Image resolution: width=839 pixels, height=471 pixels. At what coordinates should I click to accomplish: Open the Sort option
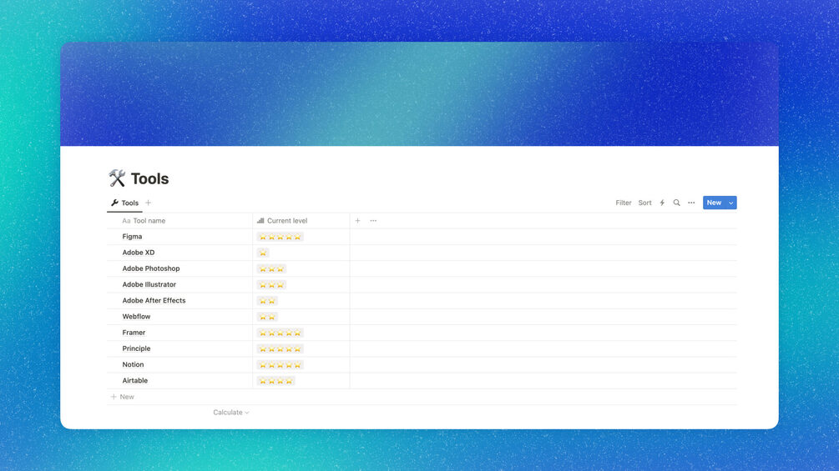644,203
